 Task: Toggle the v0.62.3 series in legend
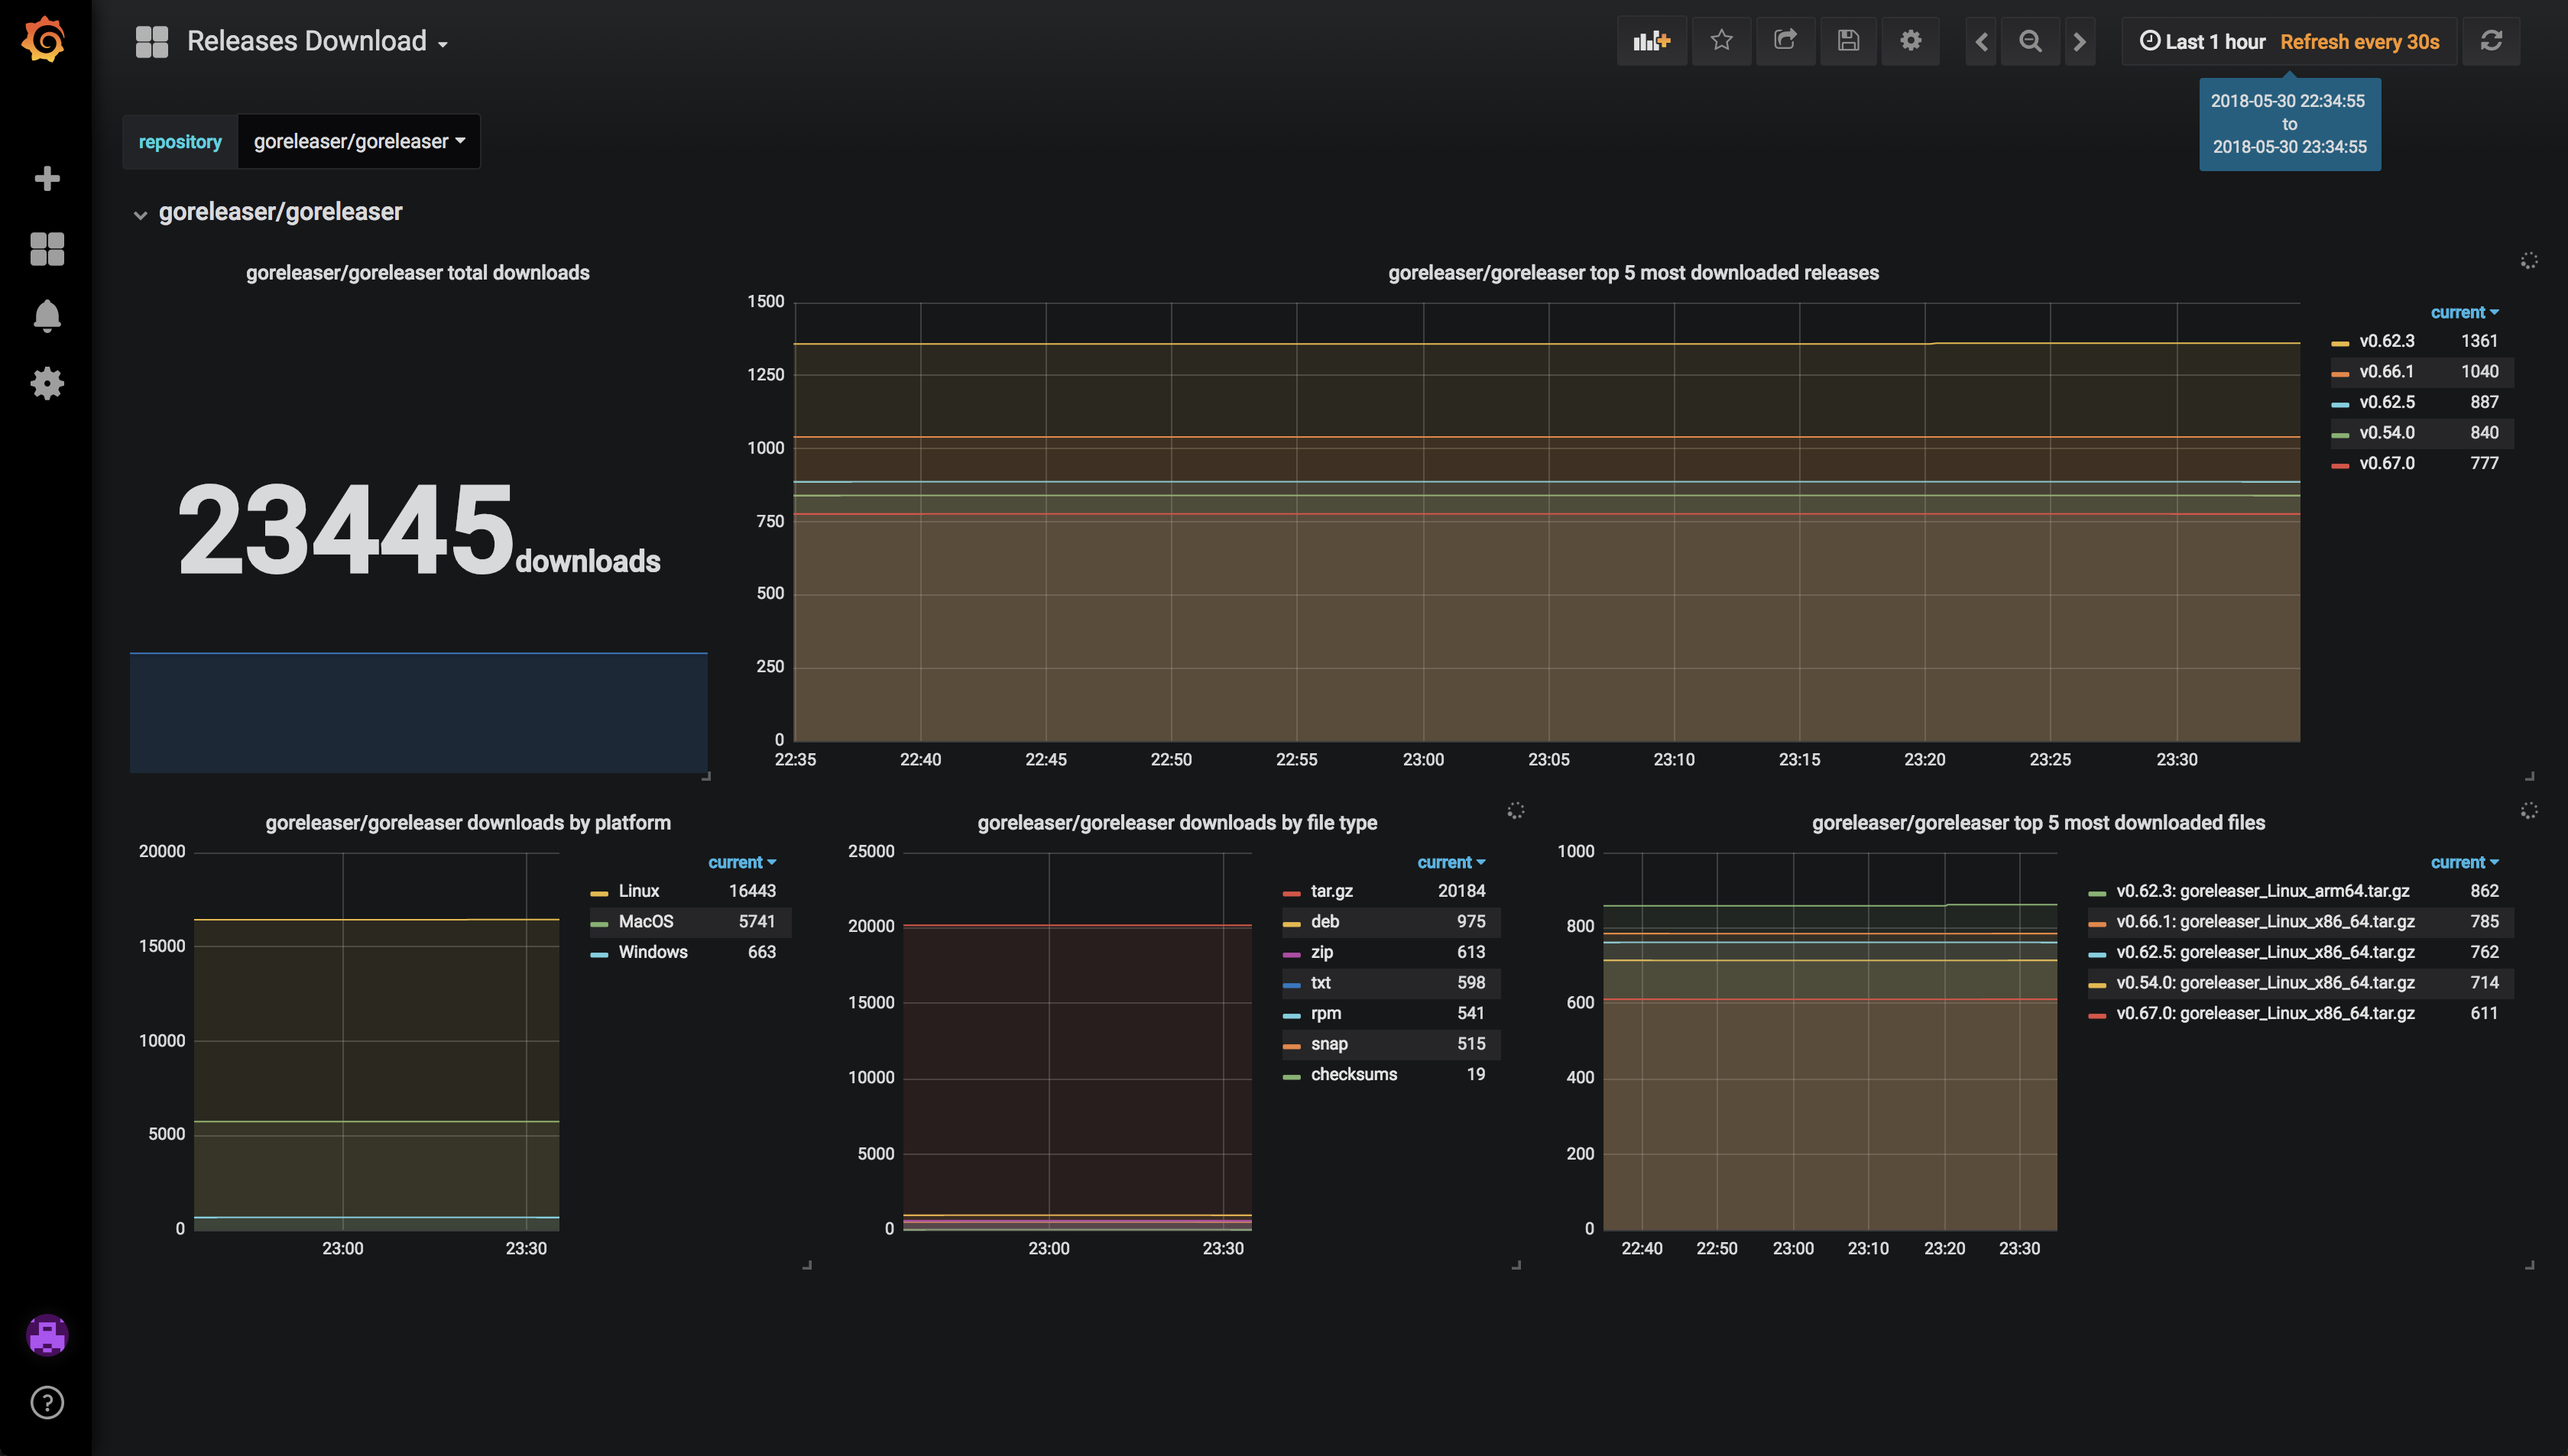[x=2386, y=341]
